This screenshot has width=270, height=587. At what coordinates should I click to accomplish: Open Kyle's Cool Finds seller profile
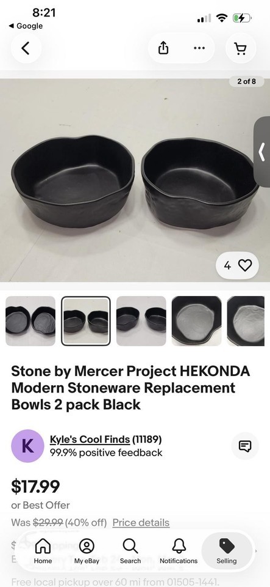coord(90,439)
